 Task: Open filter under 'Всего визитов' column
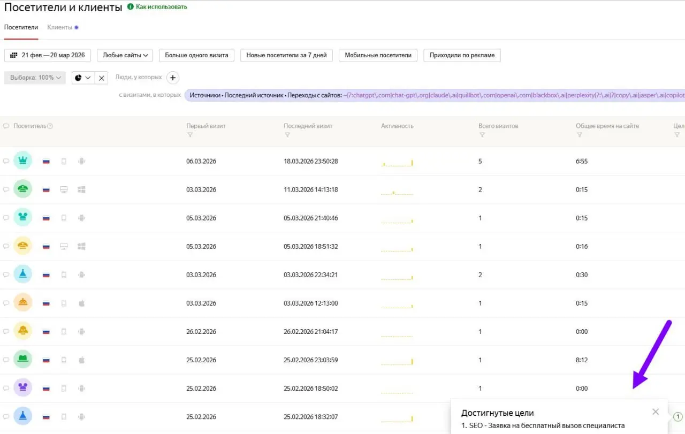[x=482, y=135]
